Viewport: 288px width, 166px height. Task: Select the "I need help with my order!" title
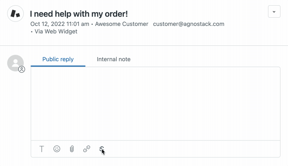coord(79,14)
